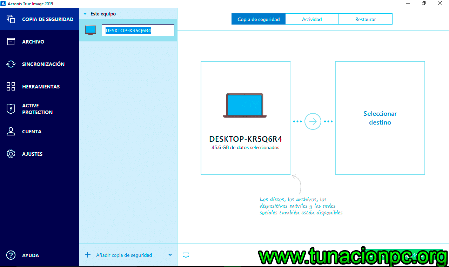Expand the Añadir copia de seguridad dropdown arrow

point(170,255)
